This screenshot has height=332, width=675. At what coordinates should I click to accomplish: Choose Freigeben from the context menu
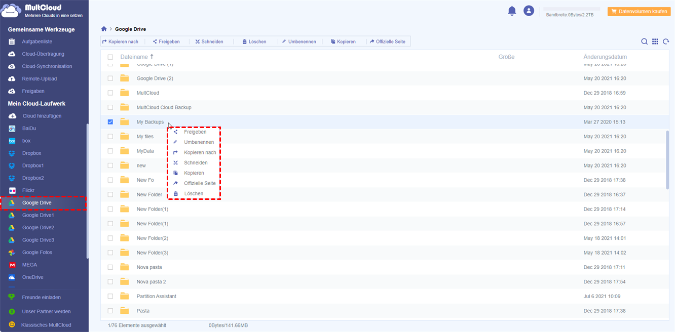pyautogui.click(x=195, y=132)
